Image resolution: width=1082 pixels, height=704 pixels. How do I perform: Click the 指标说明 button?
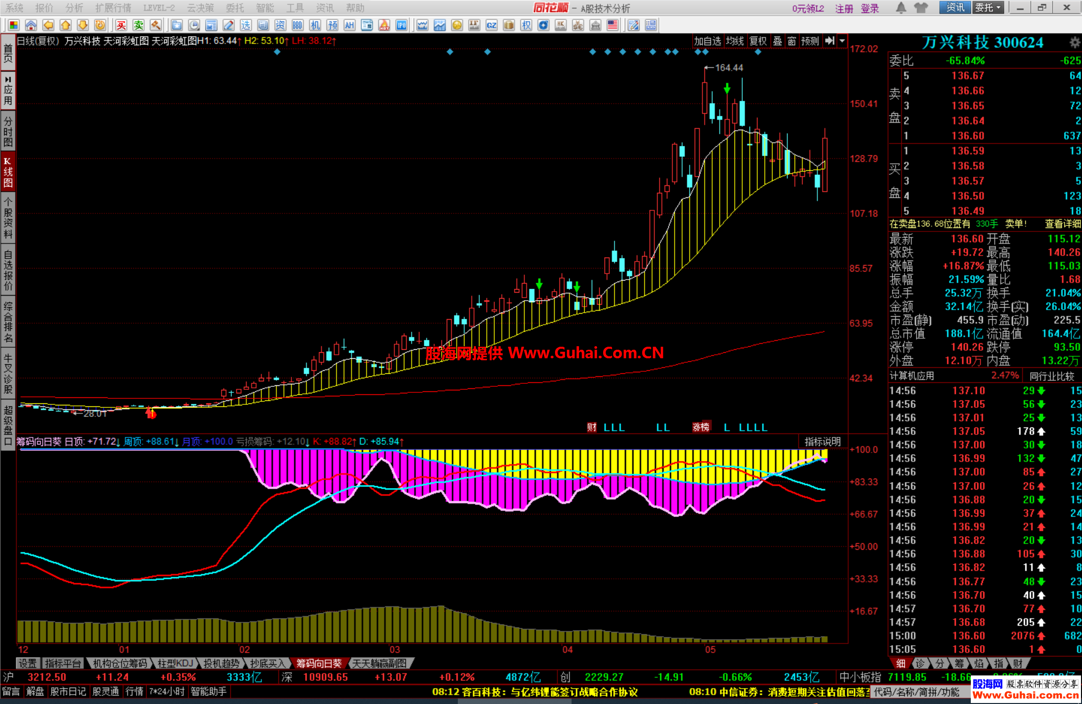point(823,441)
